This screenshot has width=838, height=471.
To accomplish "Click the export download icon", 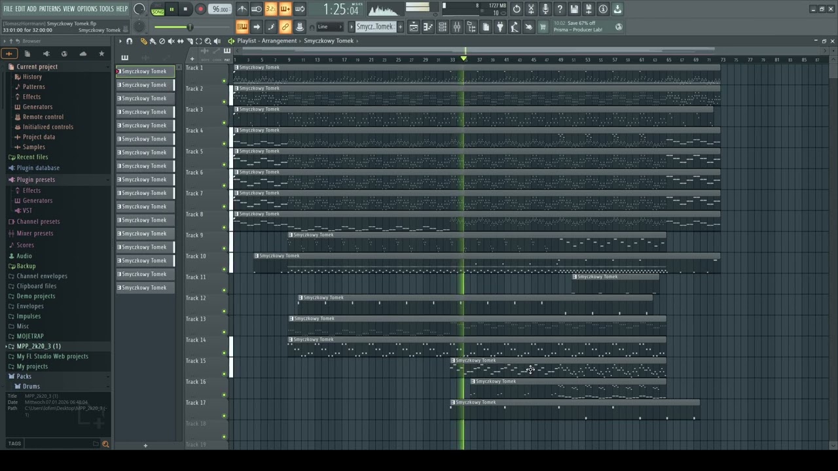I will click(x=617, y=9).
